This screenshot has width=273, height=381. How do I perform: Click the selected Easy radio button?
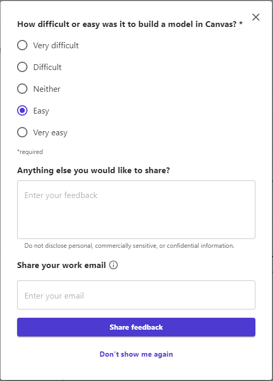(x=22, y=110)
